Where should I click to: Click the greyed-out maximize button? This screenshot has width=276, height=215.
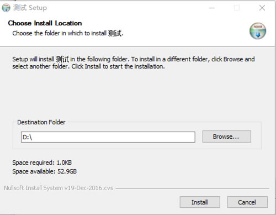pyautogui.click(x=237, y=8)
